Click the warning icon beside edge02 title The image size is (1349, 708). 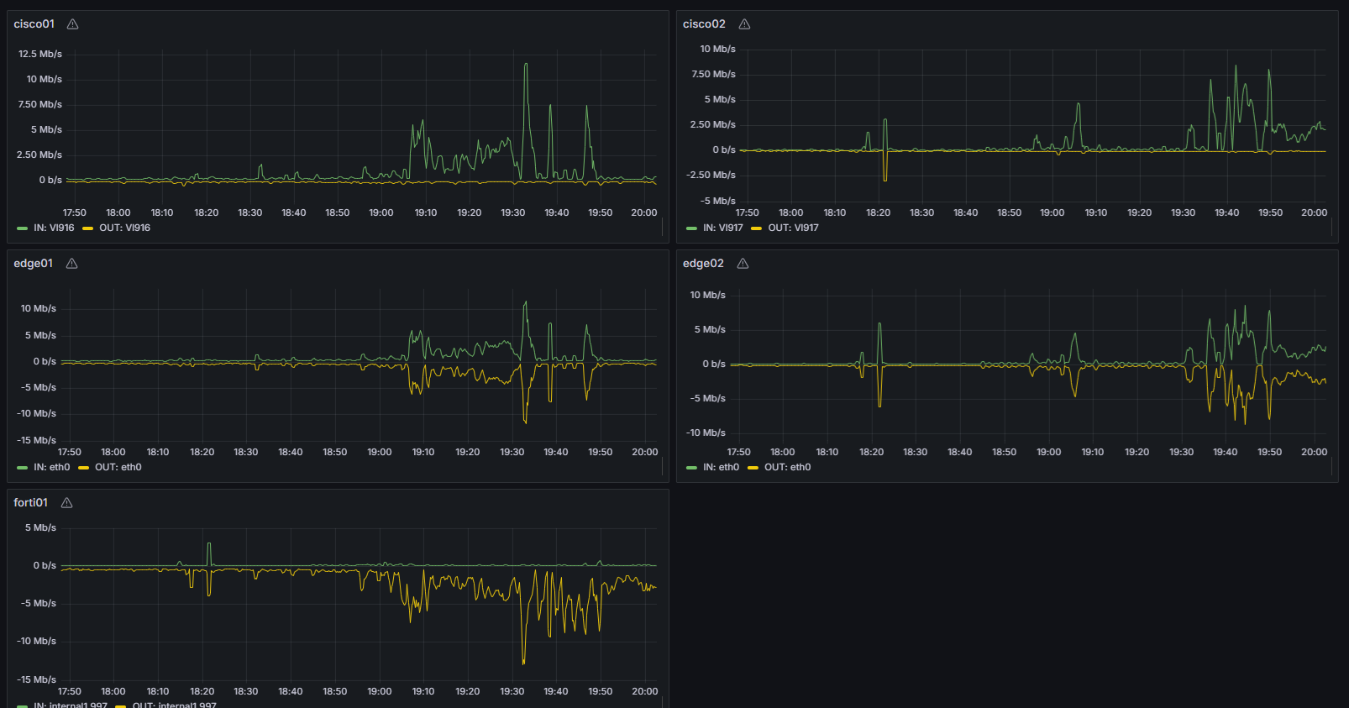click(x=743, y=264)
